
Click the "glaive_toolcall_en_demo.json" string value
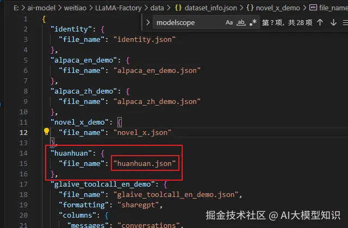(176, 195)
